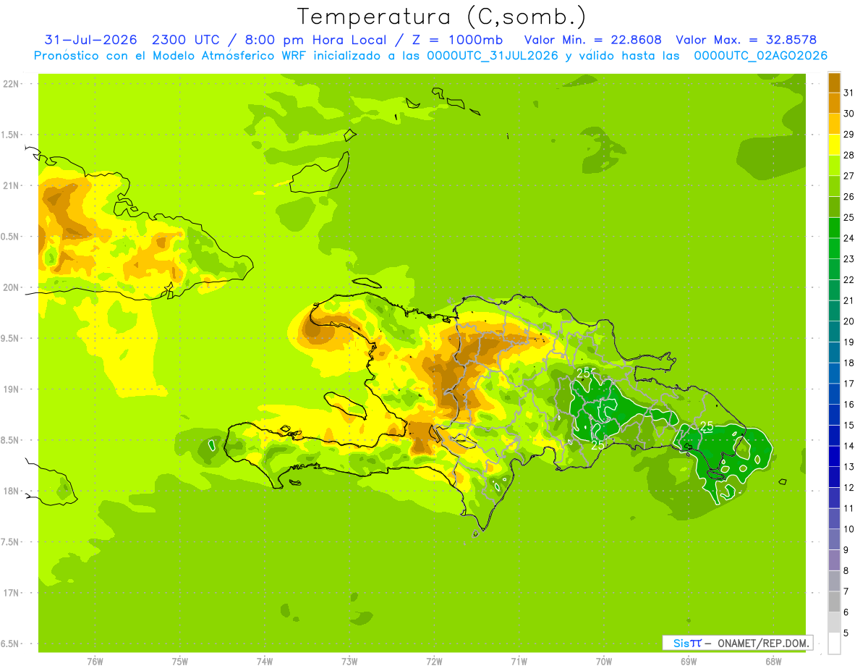868x671 pixels.
Task: Click the "22N" latitude label
Action: 11,84
